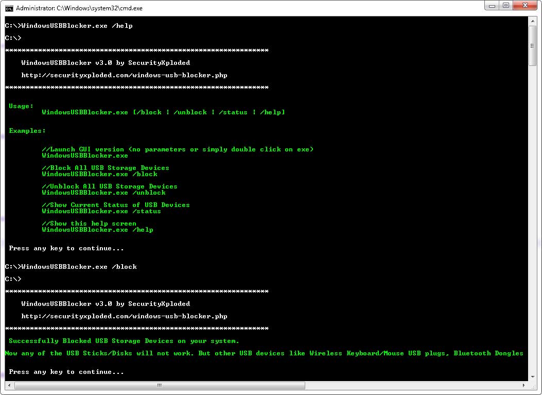
Task: Click the horizontal scrollbar track right of thumb
Action: point(412,385)
